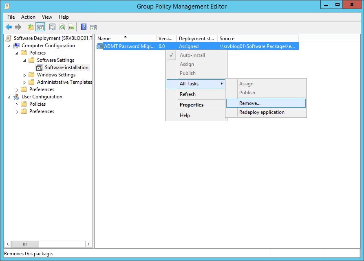
Task: Open Properties using the toolbar icon
Action: [x=52, y=27]
